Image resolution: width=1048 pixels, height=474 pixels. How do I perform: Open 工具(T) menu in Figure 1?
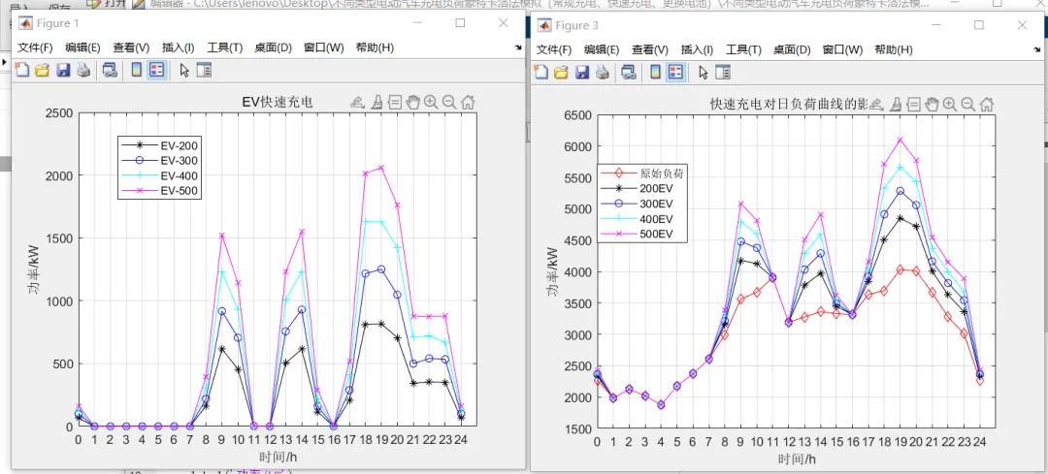[x=225, y=48]
